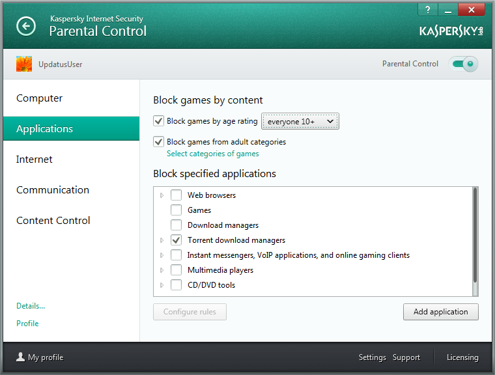The image size is (495, 375).
Task: Click the Kaspersky logo
Action: coord(451,31)
